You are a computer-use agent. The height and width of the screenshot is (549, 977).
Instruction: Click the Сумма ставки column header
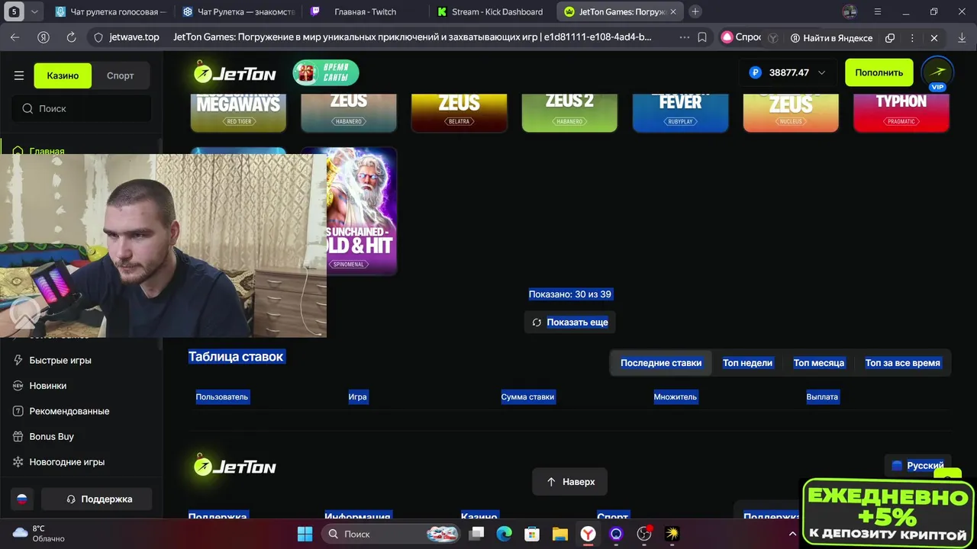(x=527, y=396)
